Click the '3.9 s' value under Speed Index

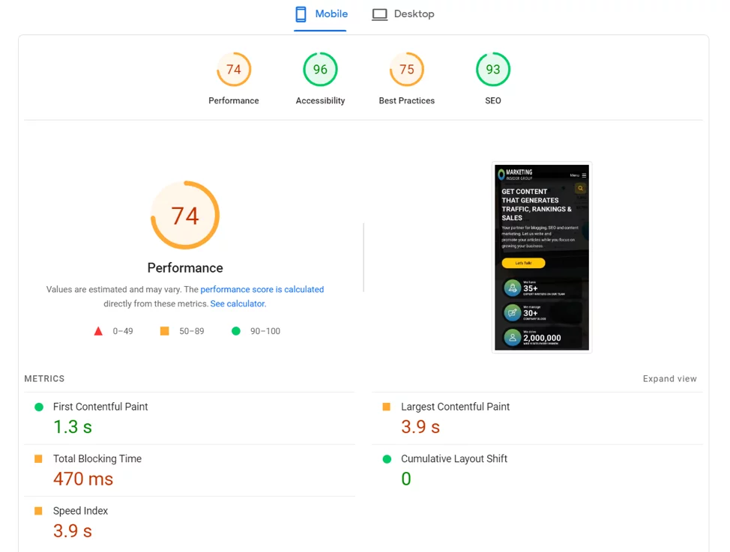(x=73, y=531)
